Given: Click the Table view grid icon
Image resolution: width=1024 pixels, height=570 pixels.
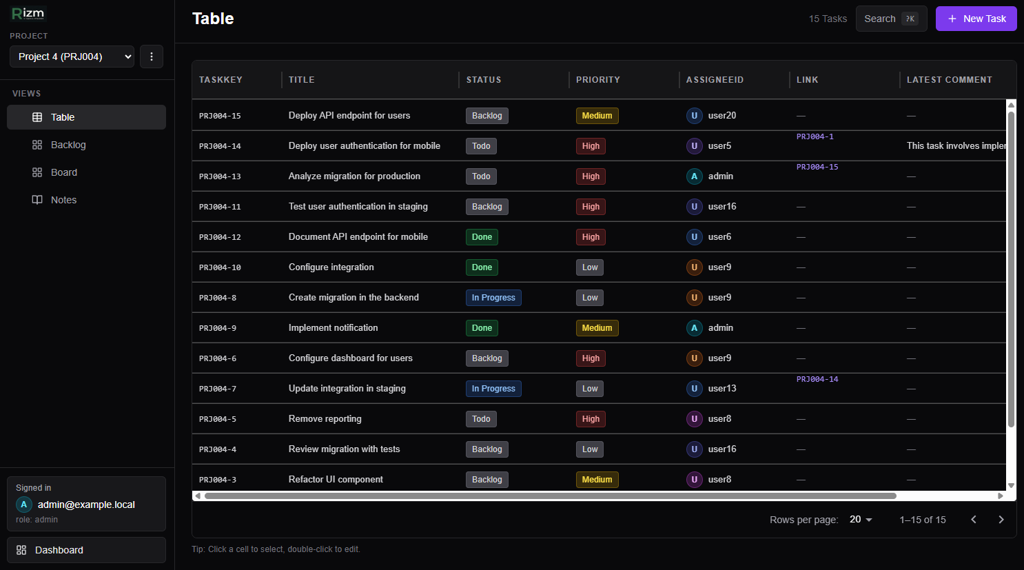Looking at the screenshot, I should point(37,117).
